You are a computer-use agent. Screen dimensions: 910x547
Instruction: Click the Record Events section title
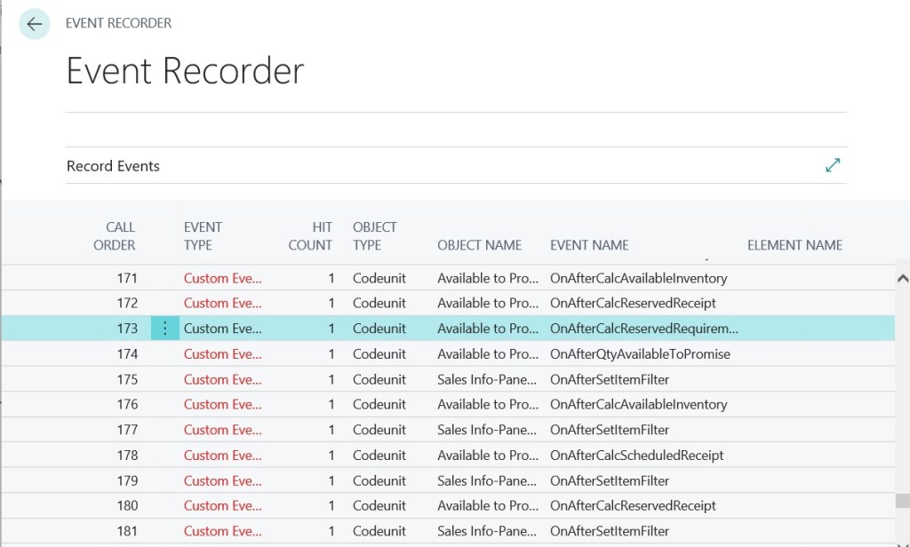click(113, 166)
